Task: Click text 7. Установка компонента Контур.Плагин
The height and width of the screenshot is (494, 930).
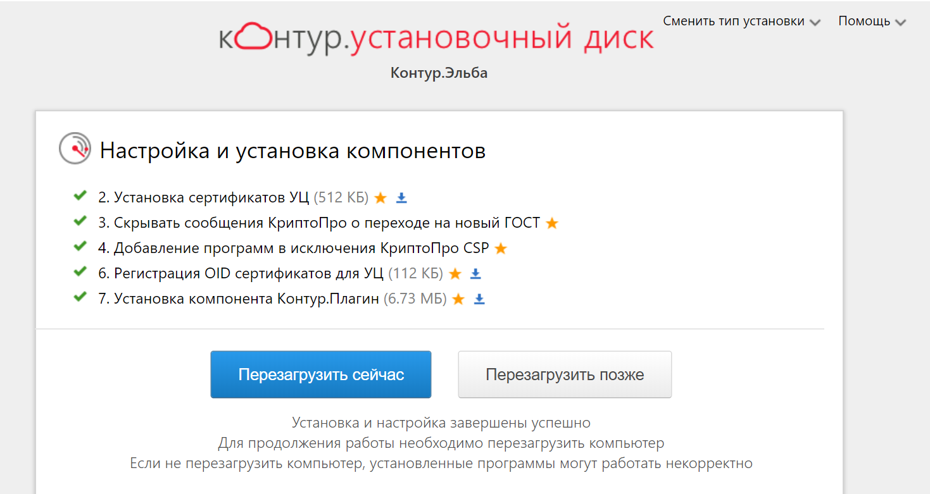Action: point(239,299)
